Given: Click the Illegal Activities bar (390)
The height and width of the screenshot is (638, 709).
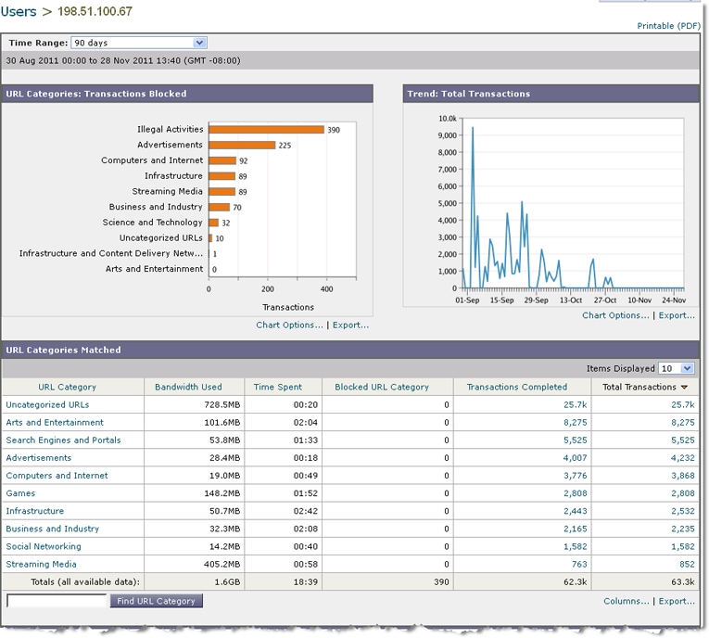Looking at the screenshot, I should pyautogui.click(x=266, y=130).
